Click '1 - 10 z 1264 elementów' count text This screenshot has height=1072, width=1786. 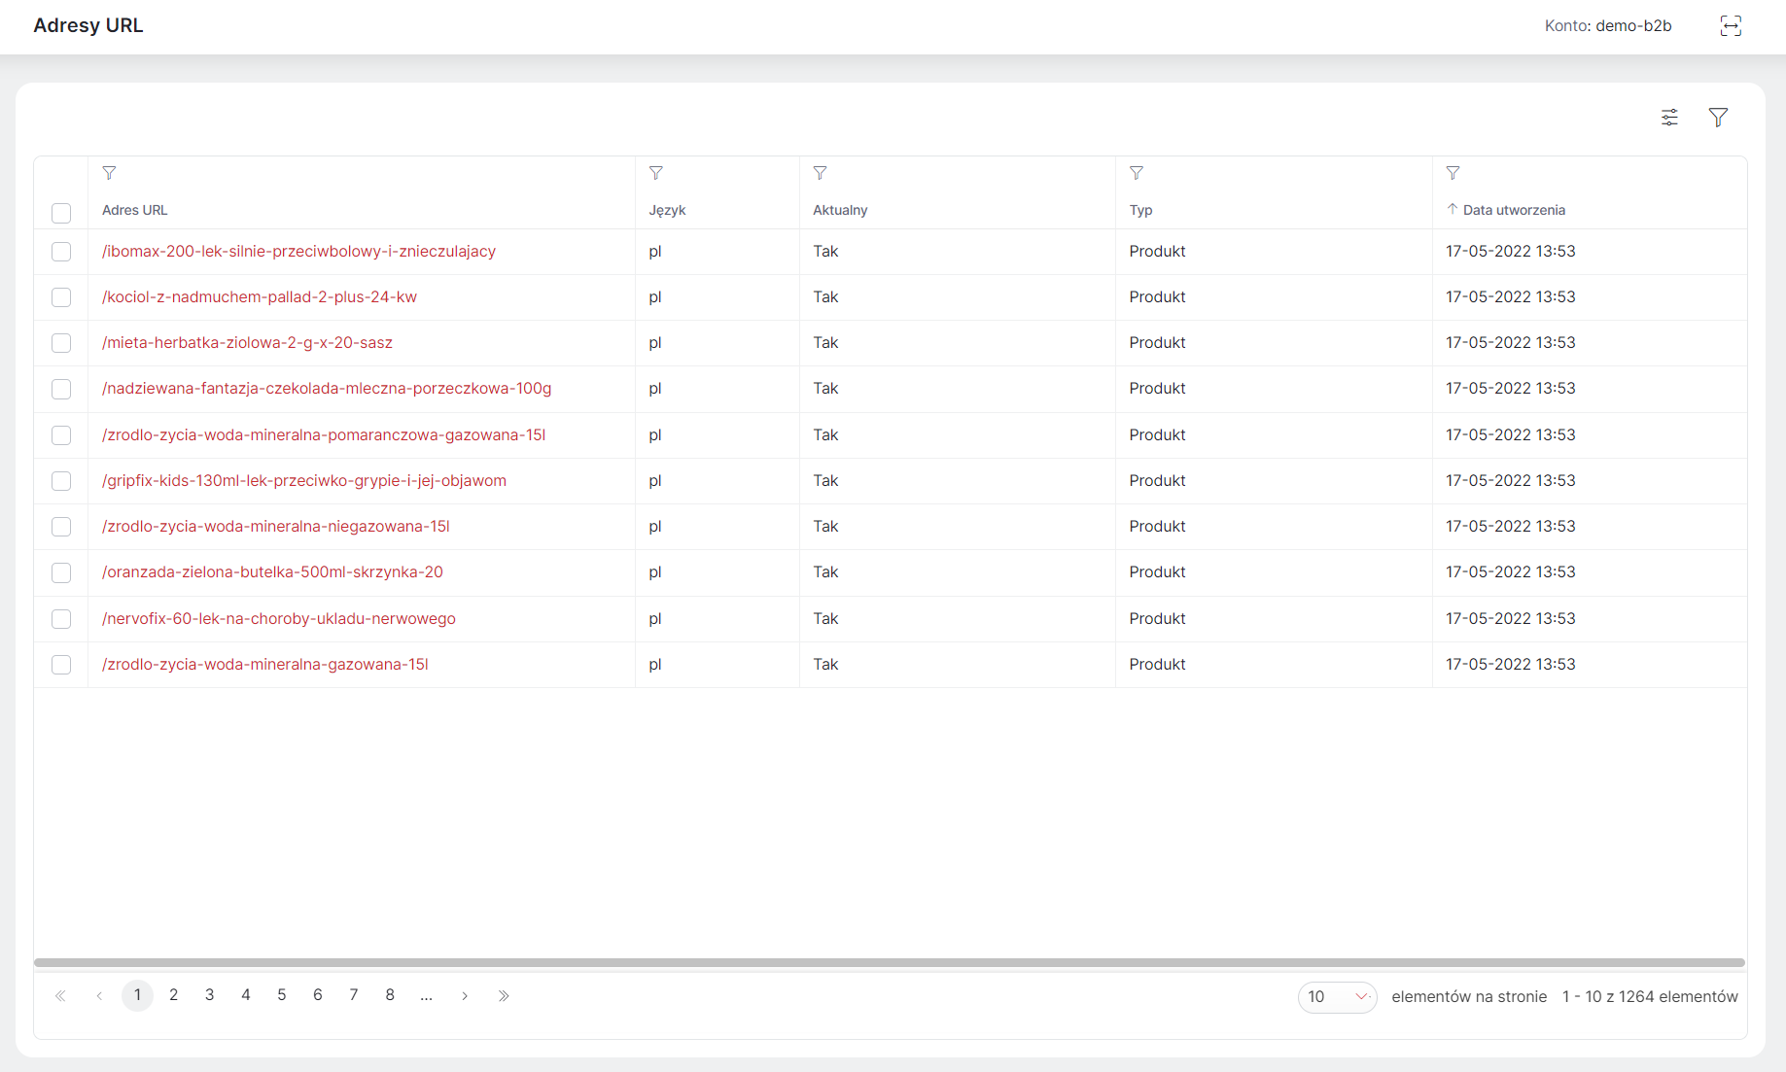[x=1650, y=996]
